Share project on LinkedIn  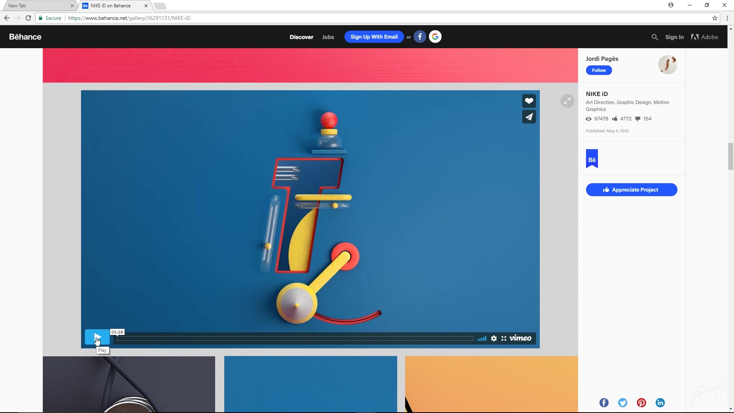[x=660, y=403]
